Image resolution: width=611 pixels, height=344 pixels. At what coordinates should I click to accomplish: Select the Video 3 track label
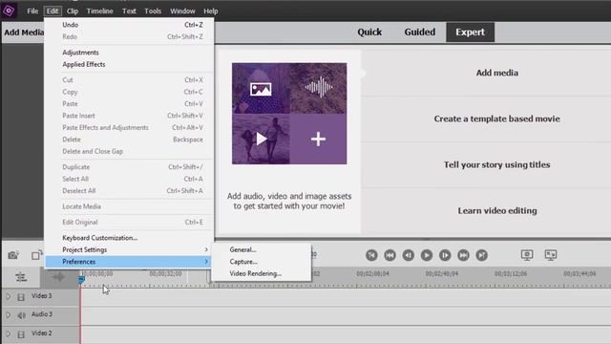point(42,296)
